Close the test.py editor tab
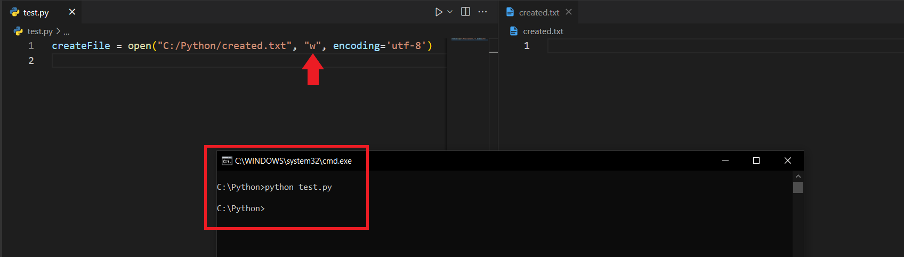 [x=72, y=12]
